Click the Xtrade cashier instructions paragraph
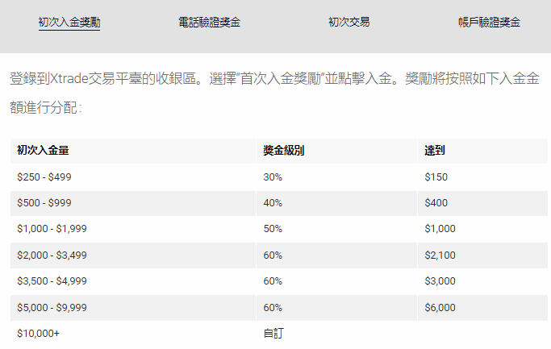551x349 pixels. pyautogui.click(x=274, y=93)
